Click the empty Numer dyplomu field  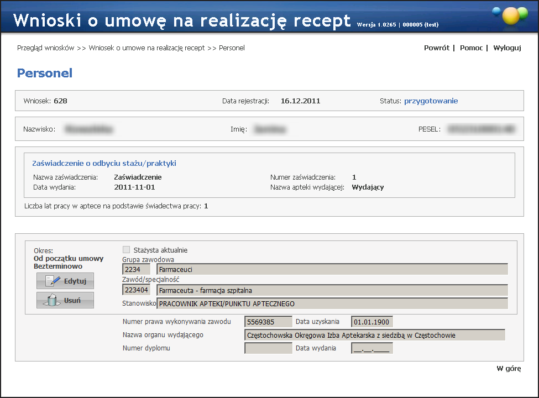coord(268,348)
